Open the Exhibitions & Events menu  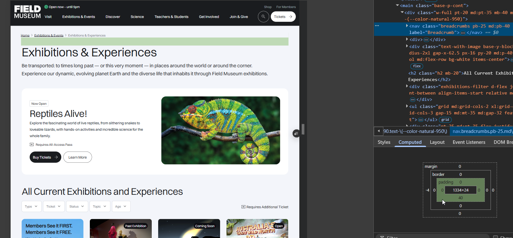click(x=79, y=17)
